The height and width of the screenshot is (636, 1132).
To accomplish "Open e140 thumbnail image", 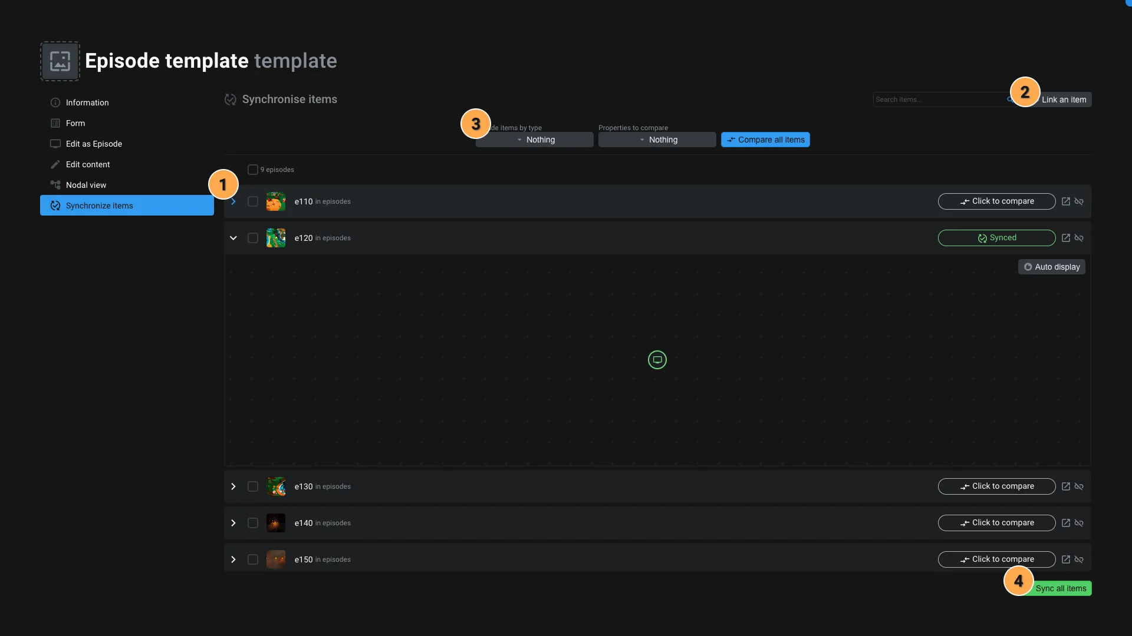I will tap(276, 523).
